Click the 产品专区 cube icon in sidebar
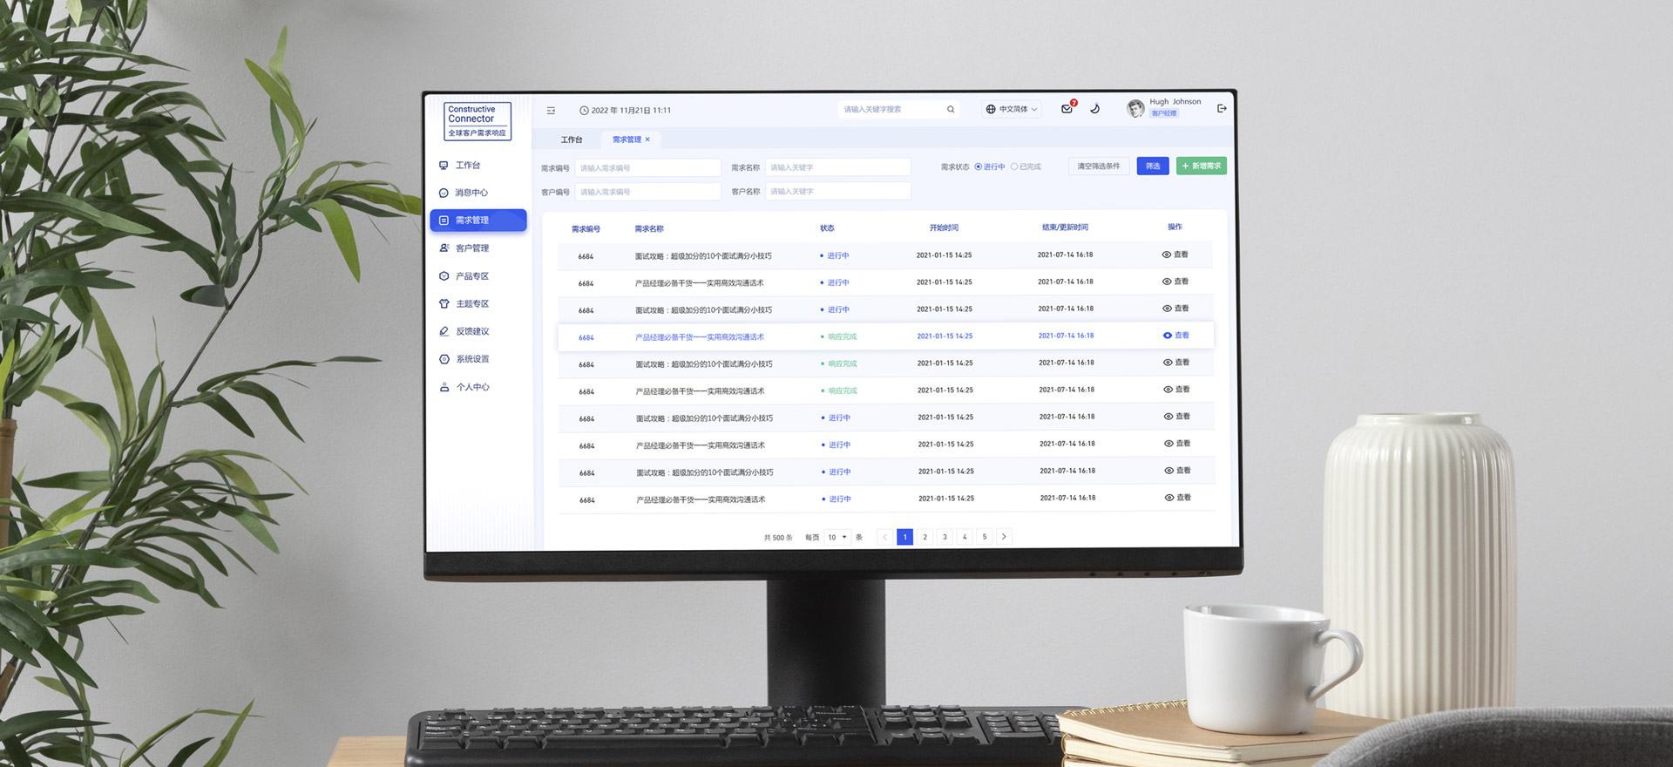This screenshot has width=1673, height=767. (444, 276)
